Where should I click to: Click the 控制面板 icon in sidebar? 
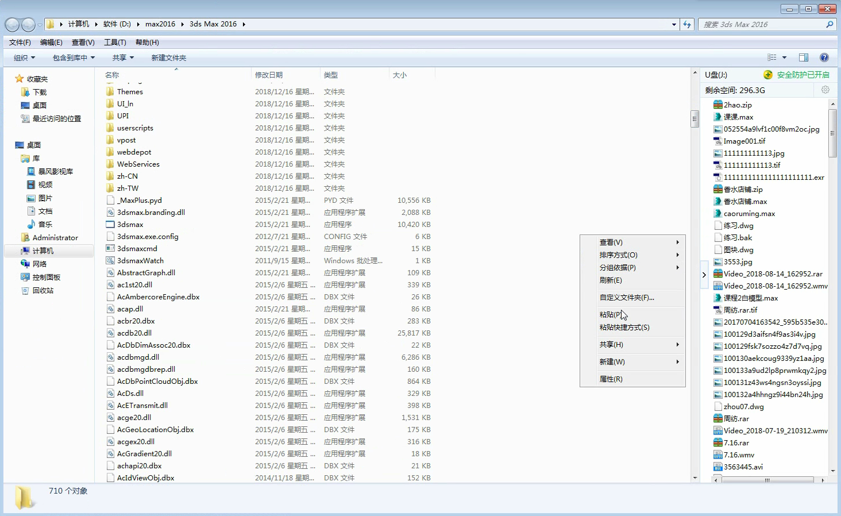coord(25,277)
